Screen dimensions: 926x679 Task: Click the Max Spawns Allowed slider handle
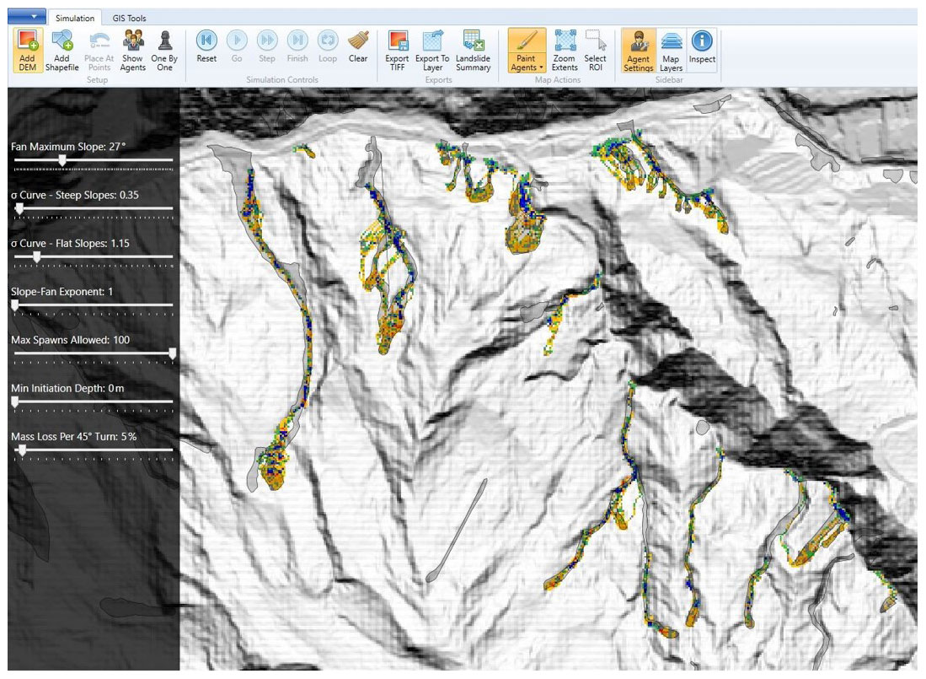click(x=172, y=353)
